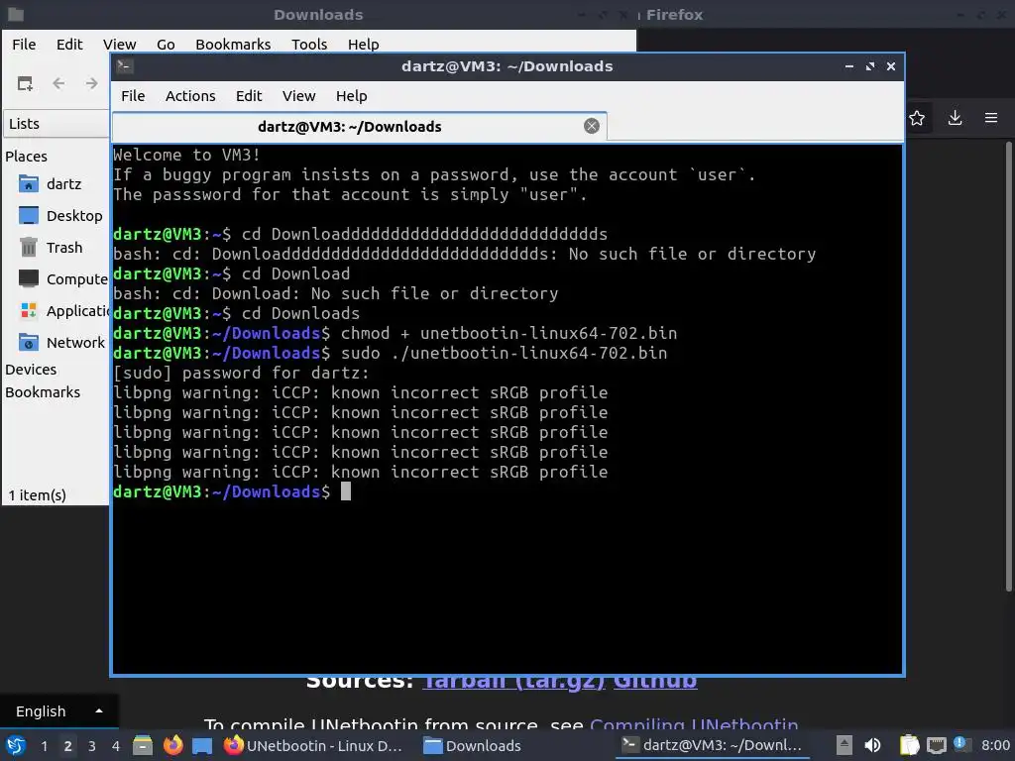The height and width of the screenshot is (761, 1015).
Task: Open the Lists dropdown in file manager sidebar
Action: (56, 124)
